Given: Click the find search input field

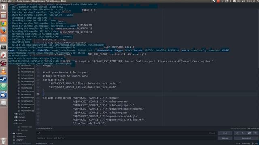Looking at the screenshot, I should (126, 133).
